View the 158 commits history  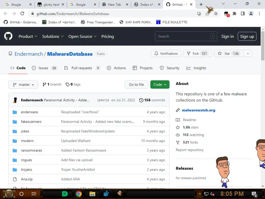152,100
